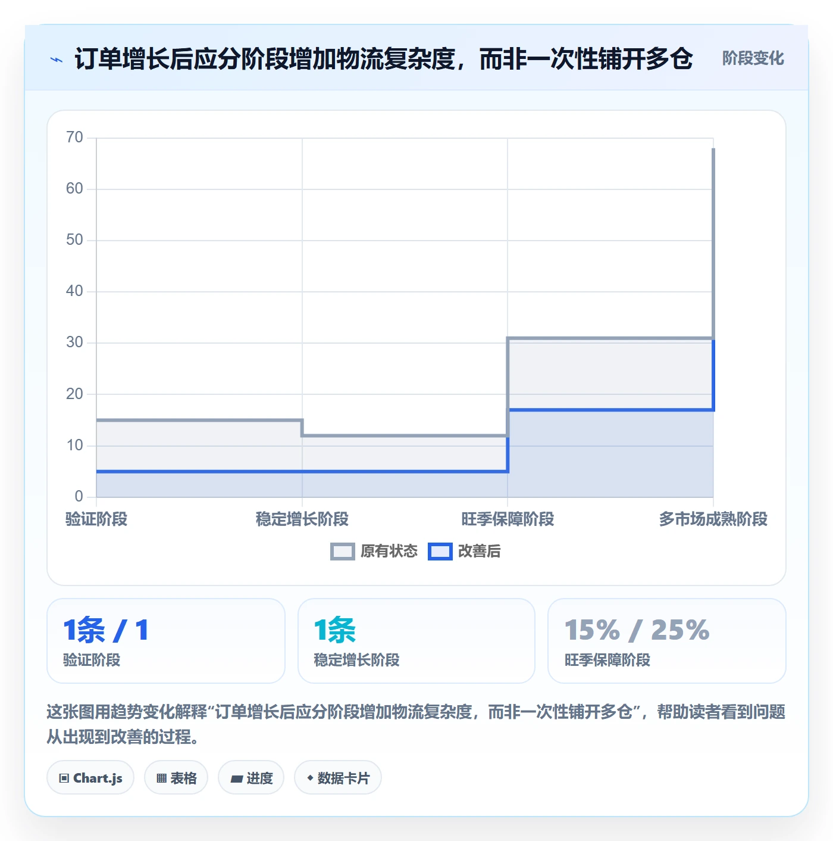Click the bar icon in the 进度 tag

click(237, 778)
